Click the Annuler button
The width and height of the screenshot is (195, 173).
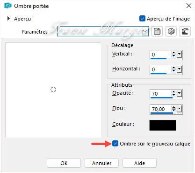[101, 163]
